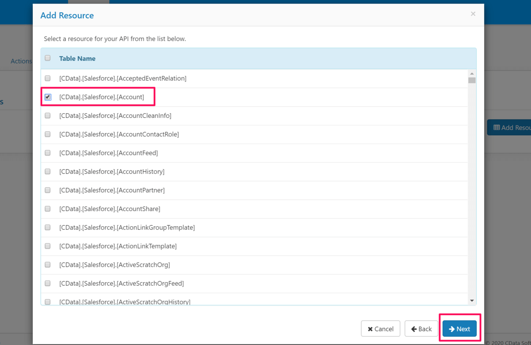
Task: Select the [CData].[Salesforce].[AcceptedEventRelation] row text
Action: [123, 78]
